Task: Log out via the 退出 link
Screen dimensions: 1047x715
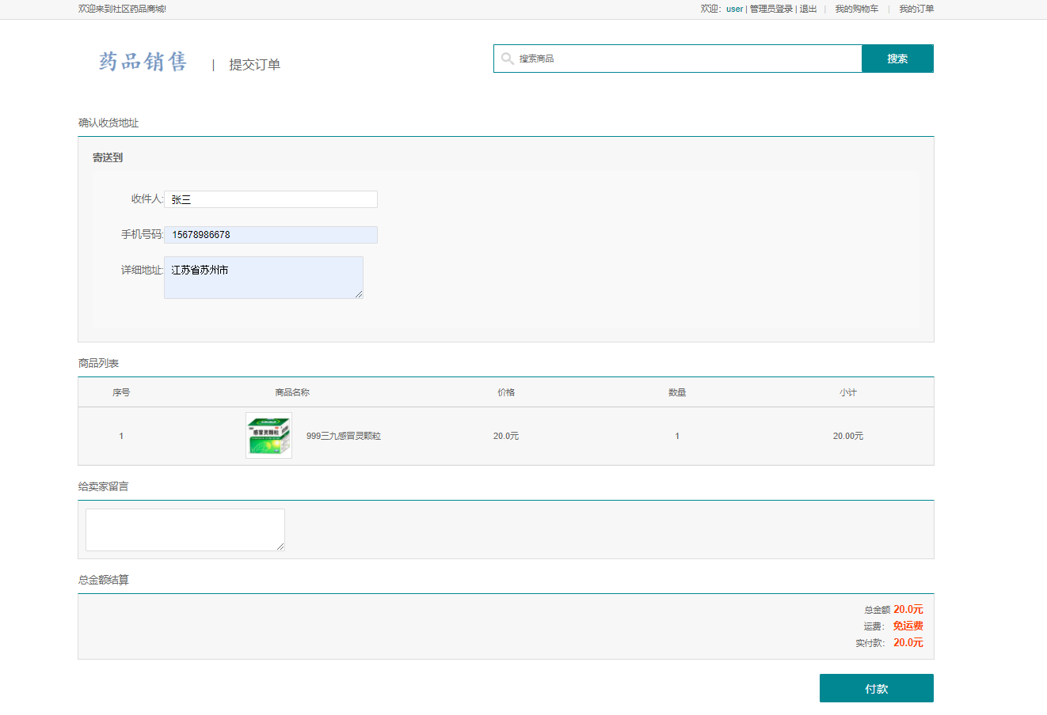Action: [808, 9]
